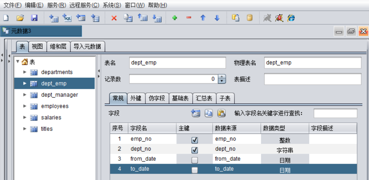This screenshot has height=180, width=369.
Task: Click the add table toolbar icon
Action: (54, 18)
